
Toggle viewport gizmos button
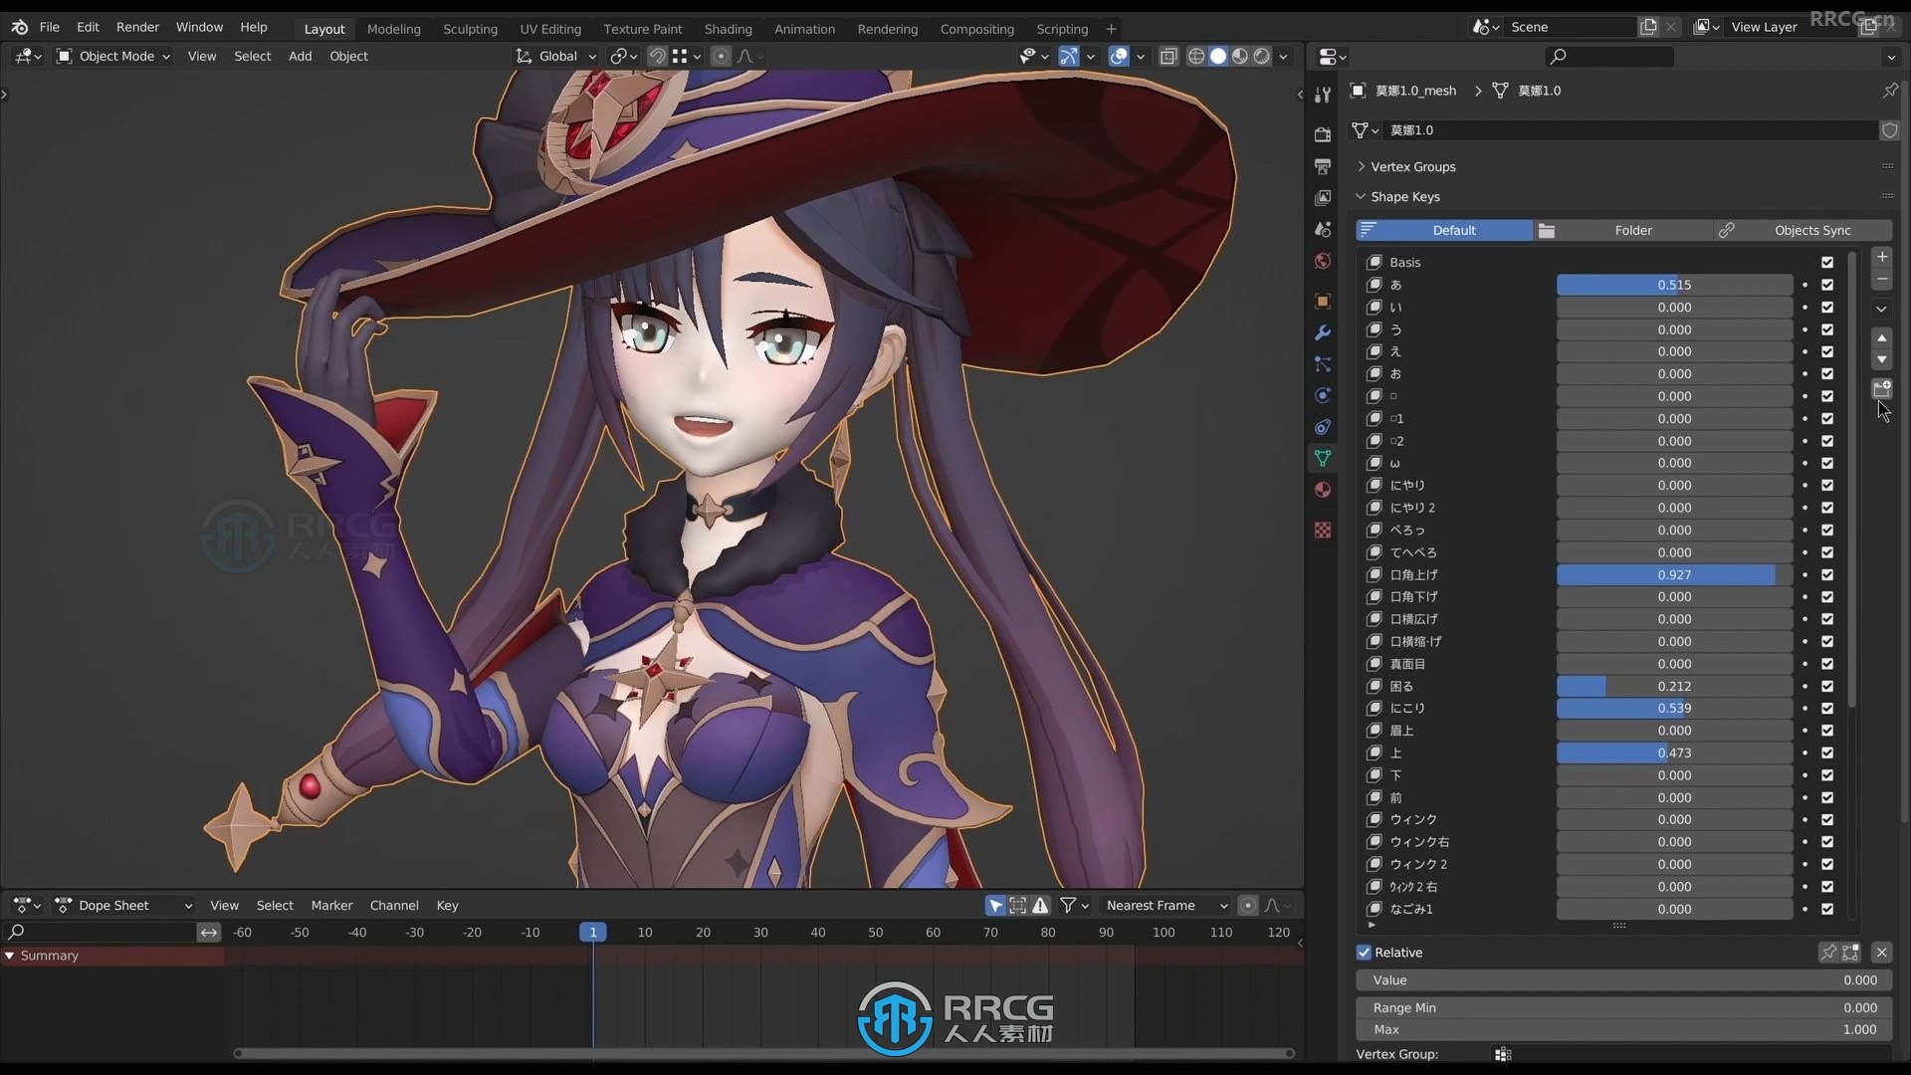click(x=1068, y=57)
